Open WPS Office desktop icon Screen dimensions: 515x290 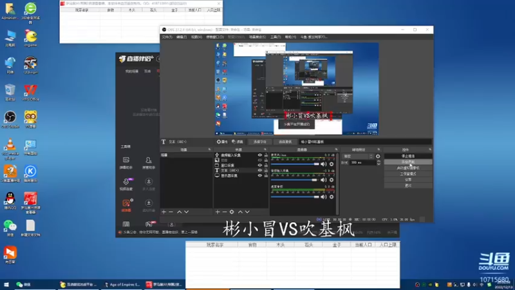coord(30,92)
